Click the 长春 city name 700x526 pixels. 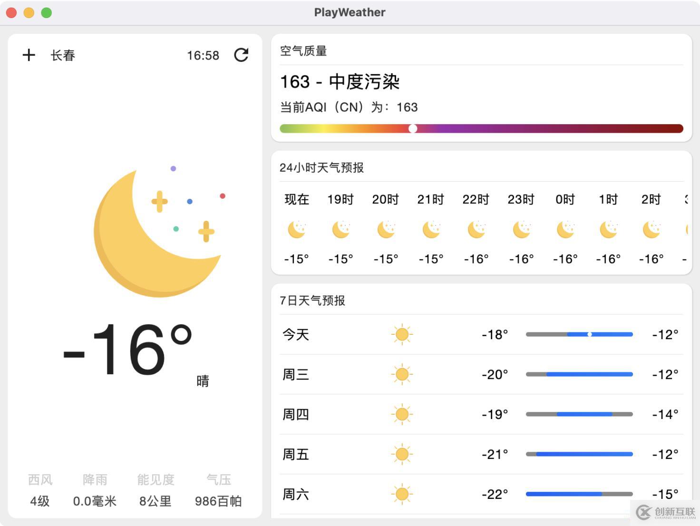pos(63,55)
